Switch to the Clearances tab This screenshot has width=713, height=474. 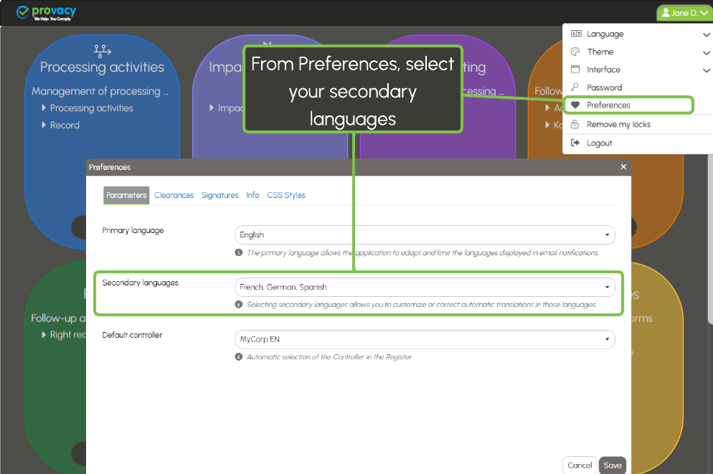pos(174,195)
